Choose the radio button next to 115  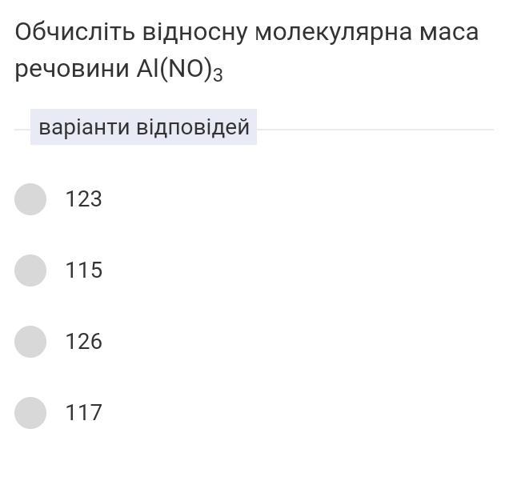(x=30, y=271)
